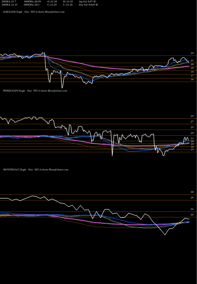The image size is (197, 284).
Task: Click the 25 price label on the weekly chart
Action: tap(192, 127)
